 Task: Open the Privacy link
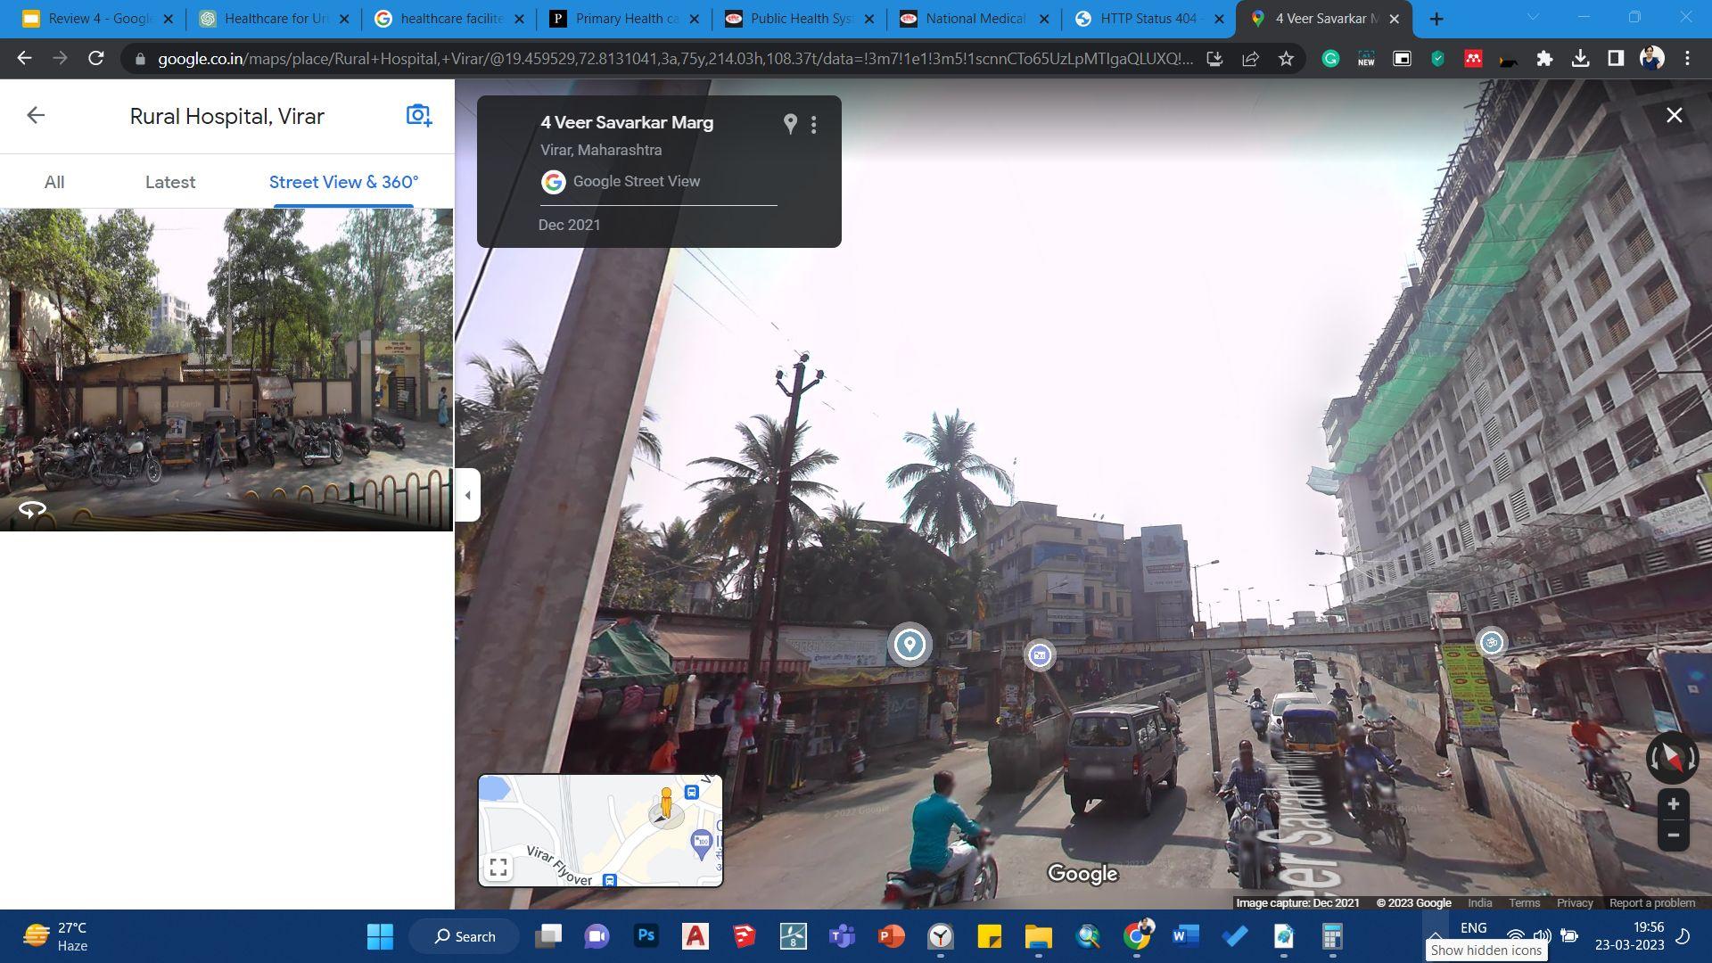[1574, 902]
